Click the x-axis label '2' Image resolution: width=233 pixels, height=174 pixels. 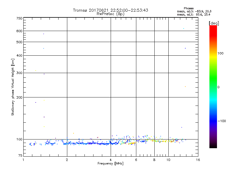(67, 160)
